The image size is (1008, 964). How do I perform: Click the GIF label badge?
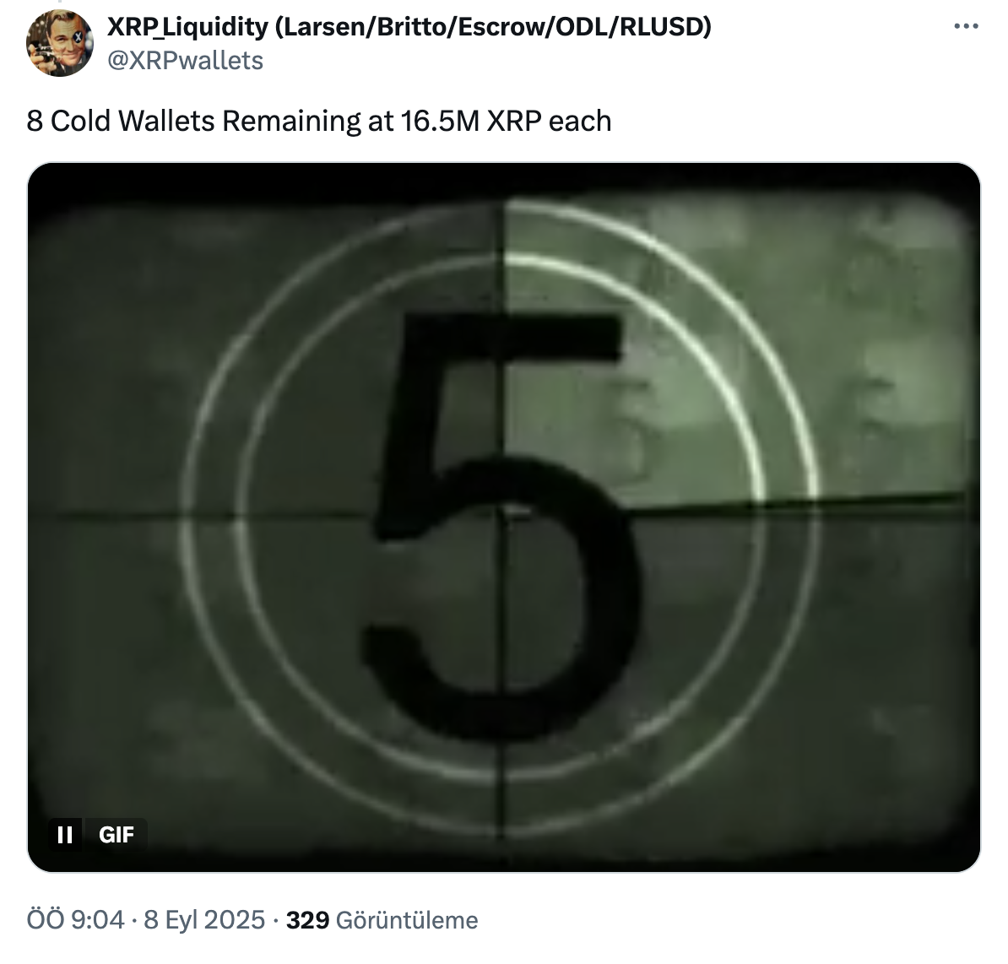pos(117,835)
